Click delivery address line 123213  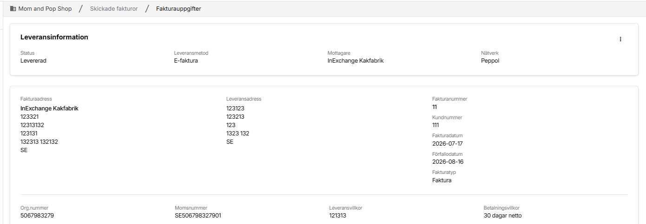[x=235, y=116]
